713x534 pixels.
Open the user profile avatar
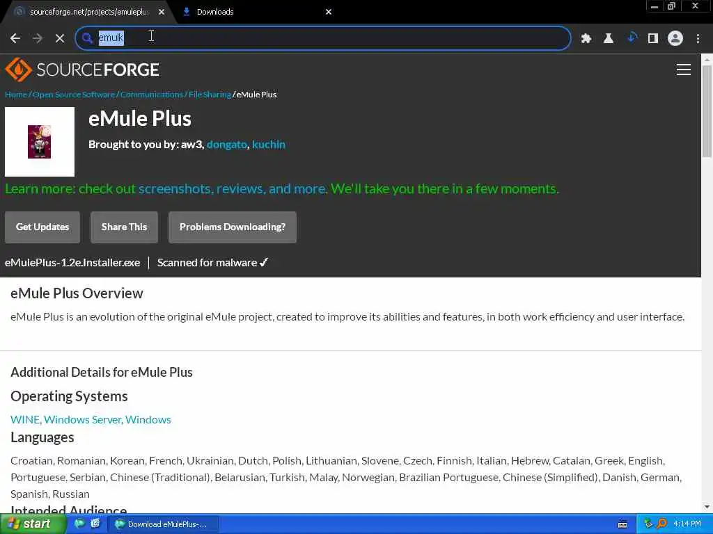pos(675,38)
